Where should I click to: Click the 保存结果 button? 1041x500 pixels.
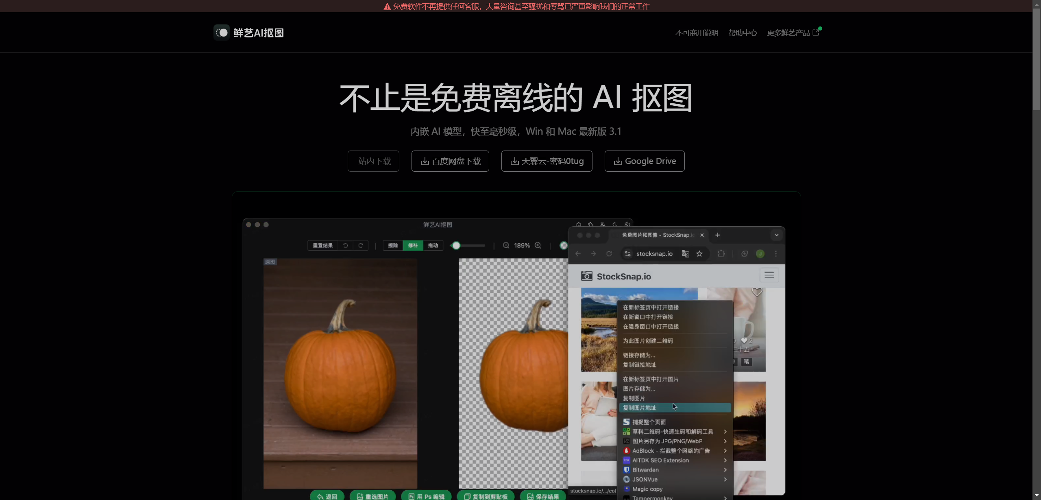542,496
